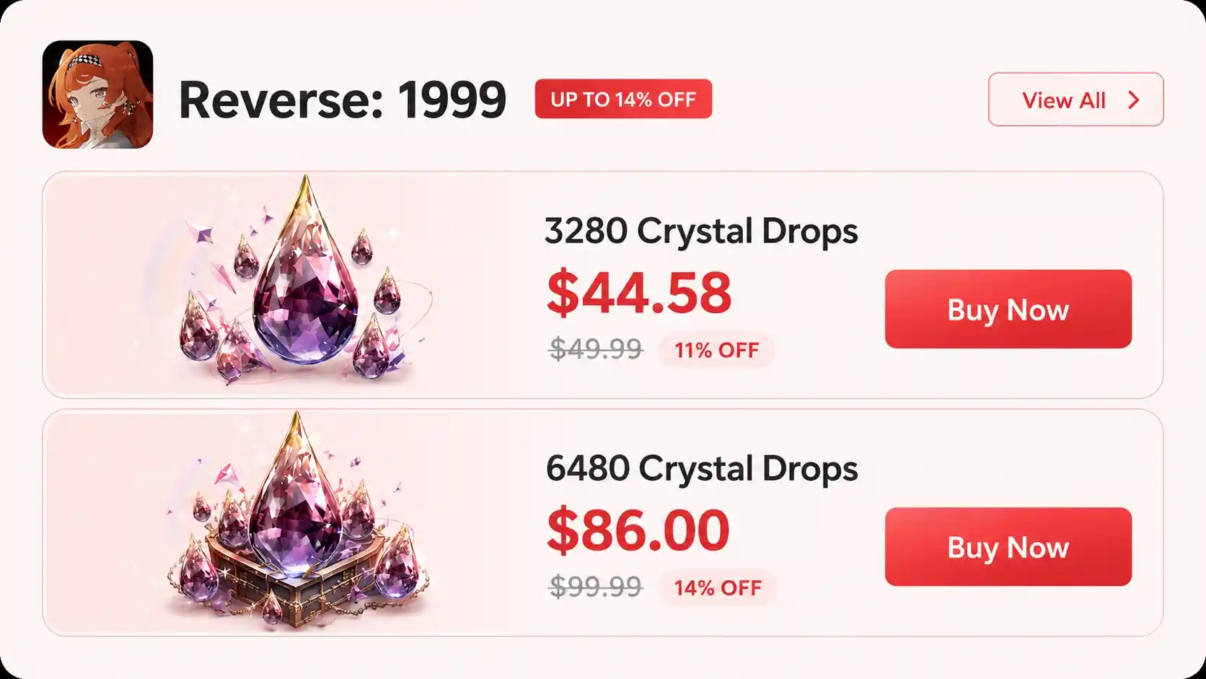Image resolution: width=1206 pixels, height=679 pixels.
Task: Select the first product card background
Action: click(x=602, y=284)
